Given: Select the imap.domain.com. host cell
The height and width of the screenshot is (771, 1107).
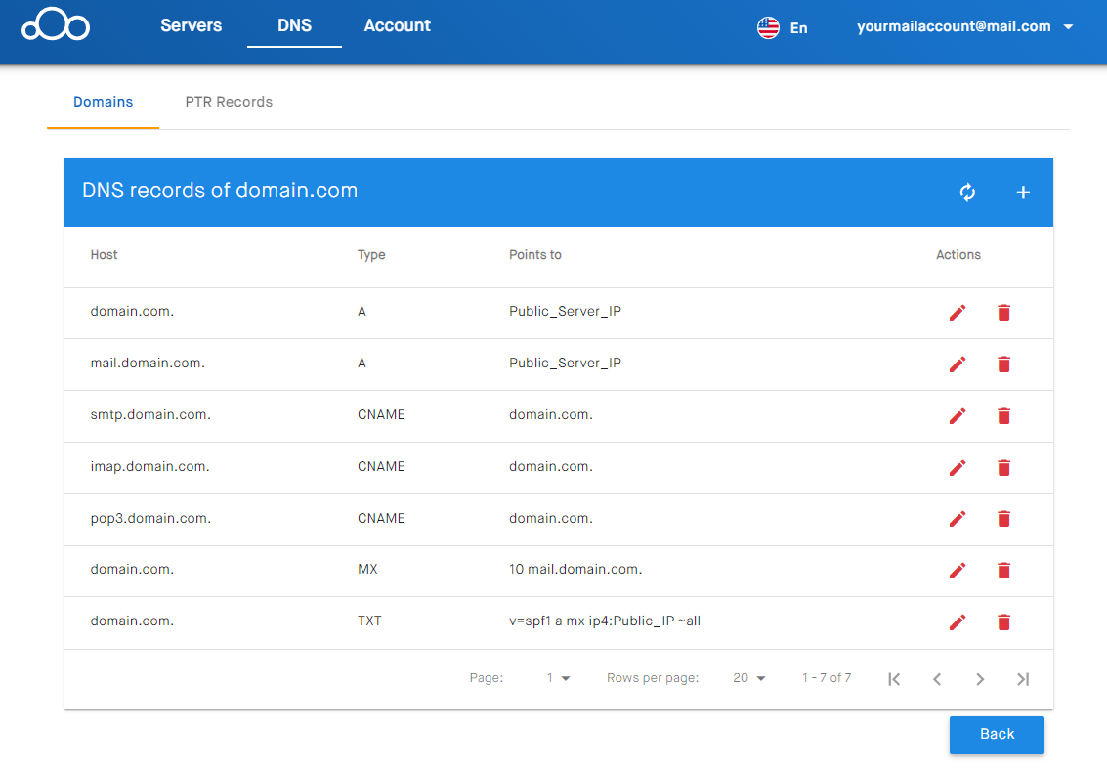Looking at the screenshot, I should tap(149, 467).
